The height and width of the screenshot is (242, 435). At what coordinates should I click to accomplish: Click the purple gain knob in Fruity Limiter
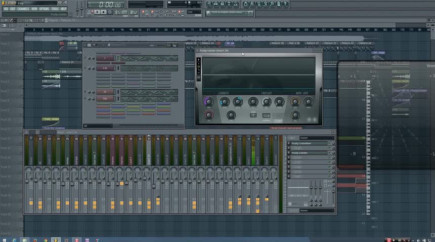click(208, 102)
